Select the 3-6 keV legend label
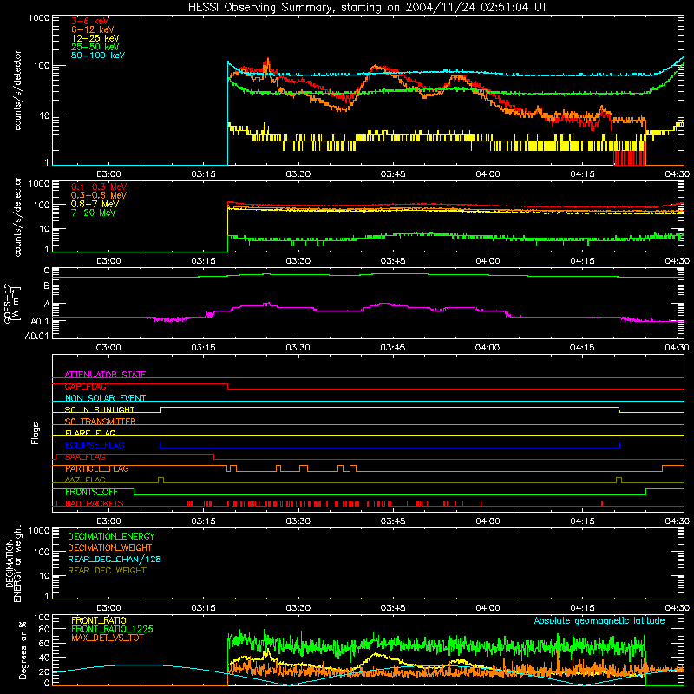The image size is (694, 694). point(90,21)
